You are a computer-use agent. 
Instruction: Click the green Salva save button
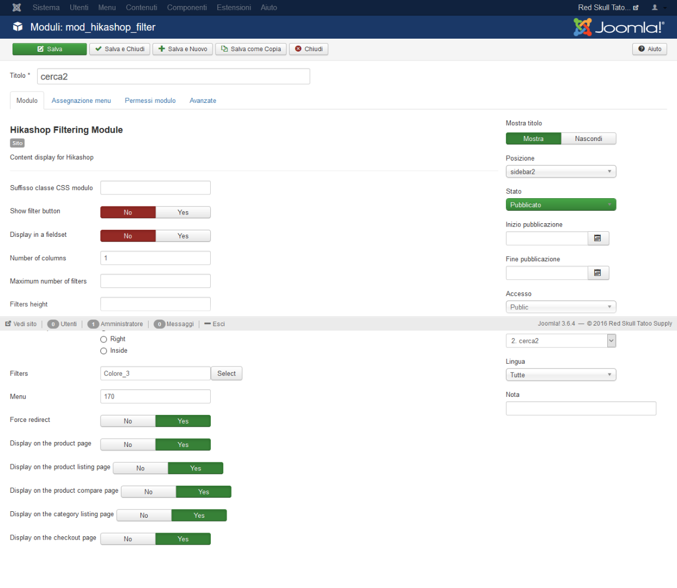click(x=50, y=49)
